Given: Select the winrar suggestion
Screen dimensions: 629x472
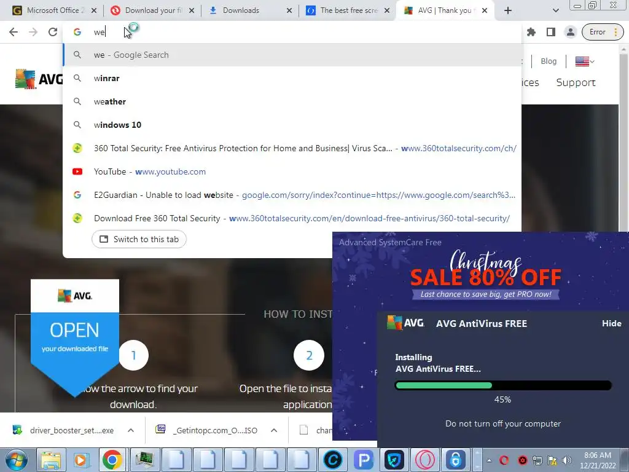Looking at the screenshot, I should 292,78.
